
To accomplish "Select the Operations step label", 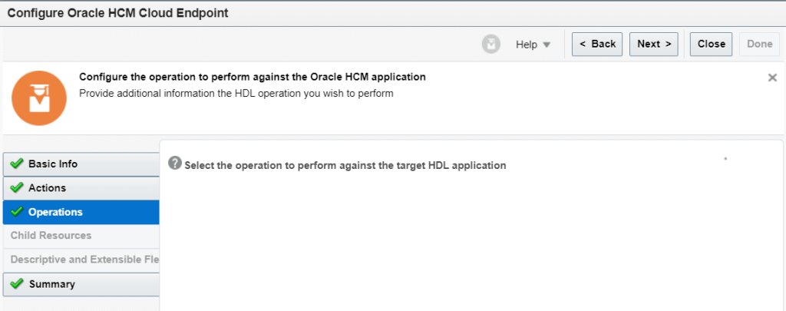I will pos(55,212).
